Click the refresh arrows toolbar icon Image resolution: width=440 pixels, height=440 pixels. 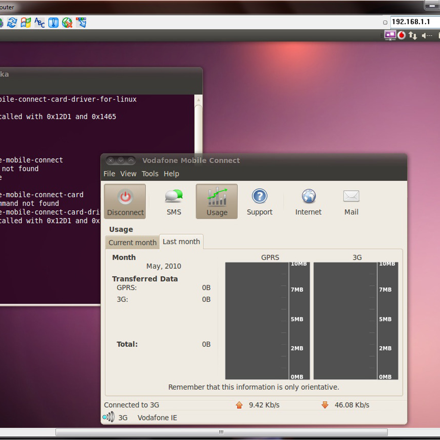point(12,22)
